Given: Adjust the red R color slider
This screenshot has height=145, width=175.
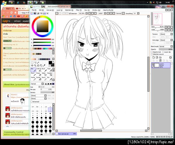Looking at the screenshot, I should [42, 39].
